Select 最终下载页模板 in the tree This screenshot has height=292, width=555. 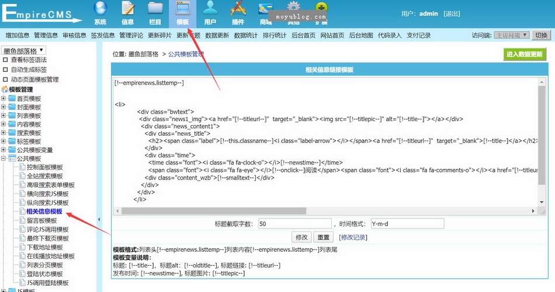(48, 238)
